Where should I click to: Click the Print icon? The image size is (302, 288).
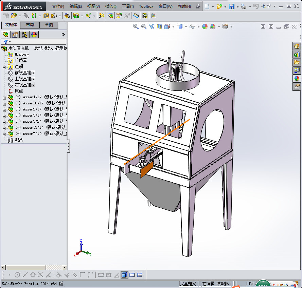pyautogui.click(x=244, y=7)
